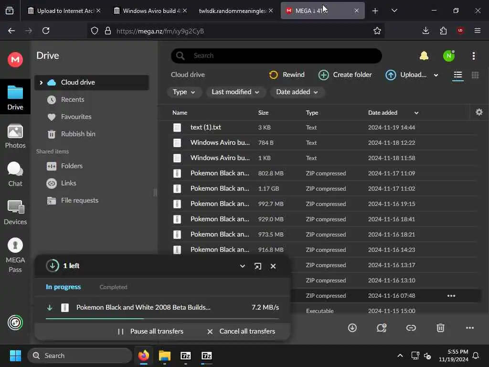Select the 784 B Windows Aviro text file
The height and width of the screenshot is (367, 489).
click(324, 142)
